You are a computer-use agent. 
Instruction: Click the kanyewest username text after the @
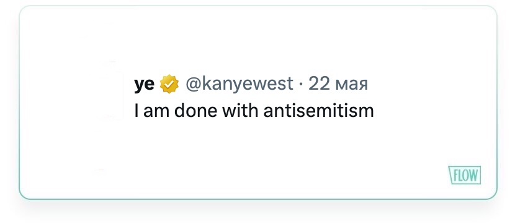247,85
